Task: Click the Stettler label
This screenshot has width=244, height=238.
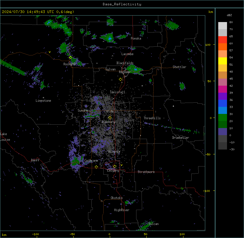Action: pos(179,67)
